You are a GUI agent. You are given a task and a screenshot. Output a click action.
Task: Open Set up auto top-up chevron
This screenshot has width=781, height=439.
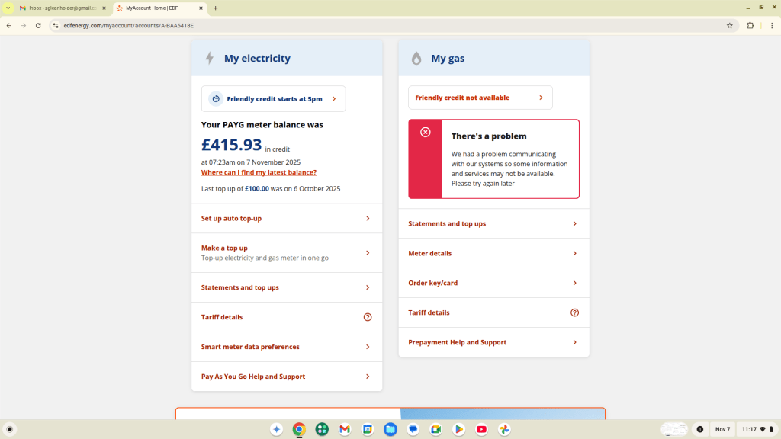[368, 219]
